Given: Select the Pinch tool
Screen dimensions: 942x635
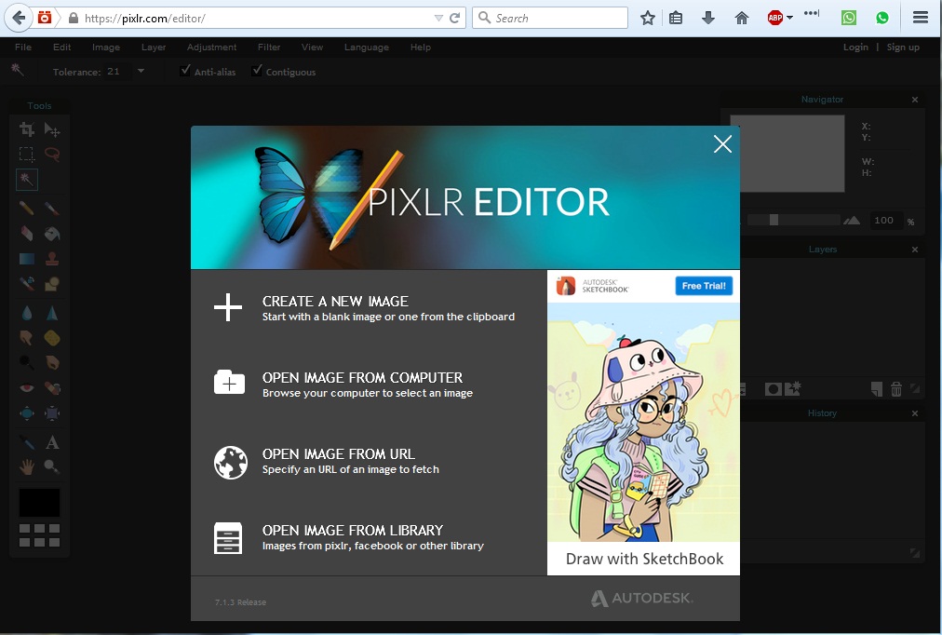Looking at the screenshot, I should coord(52,412).
